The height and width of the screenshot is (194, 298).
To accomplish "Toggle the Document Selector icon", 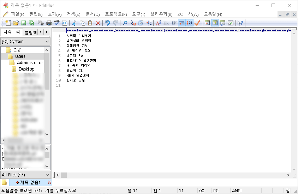I will [x=207, y=23].
